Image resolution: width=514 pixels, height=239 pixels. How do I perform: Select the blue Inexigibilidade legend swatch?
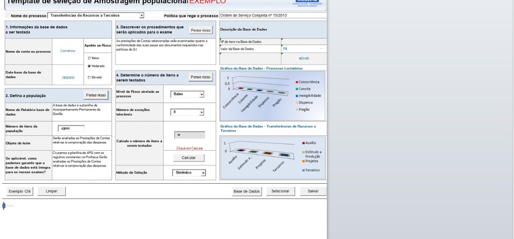297,96
